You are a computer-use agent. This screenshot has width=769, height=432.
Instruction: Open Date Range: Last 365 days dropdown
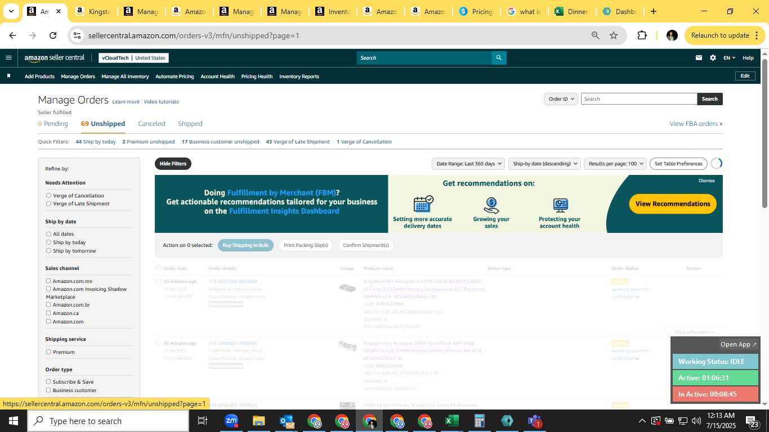468,164
